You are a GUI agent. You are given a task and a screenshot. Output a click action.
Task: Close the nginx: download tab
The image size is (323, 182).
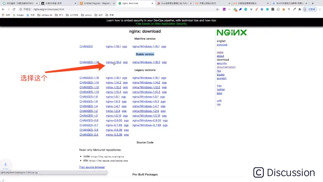click(x=152, y=3)
